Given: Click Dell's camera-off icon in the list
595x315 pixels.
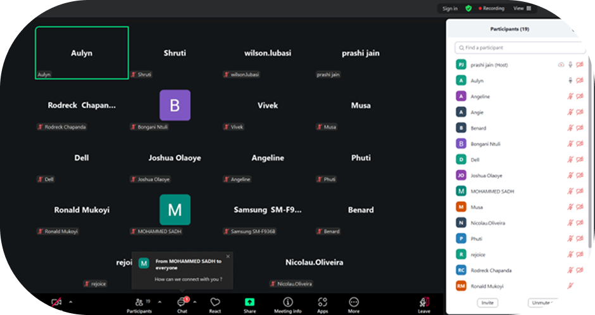Looking at the screenshot, I should (x=580, y=159).
